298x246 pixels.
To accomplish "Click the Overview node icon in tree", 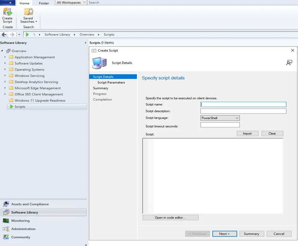I will pos(8,51).
